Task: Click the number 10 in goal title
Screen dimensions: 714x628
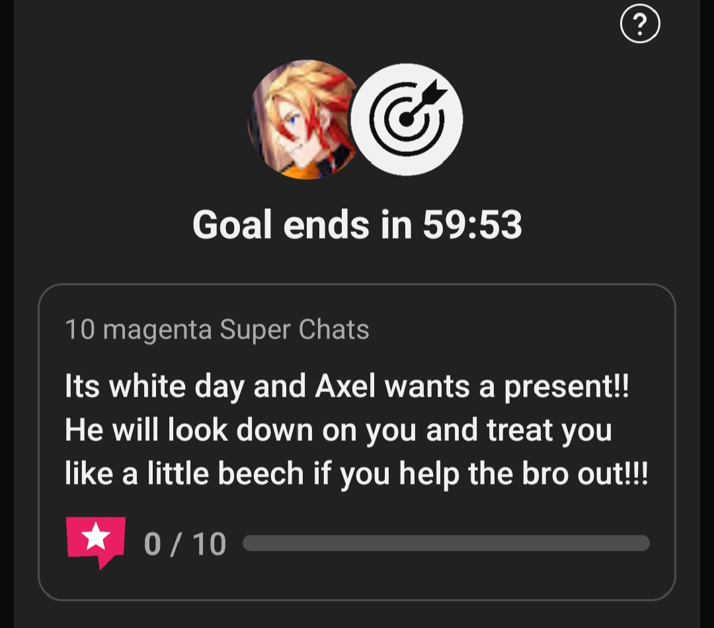Action: (80, 329)
